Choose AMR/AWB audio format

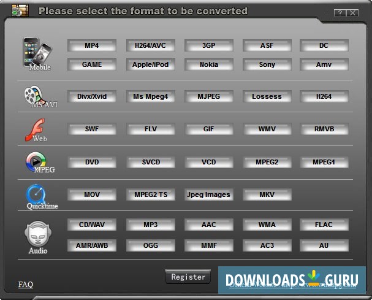coord(92,245)
